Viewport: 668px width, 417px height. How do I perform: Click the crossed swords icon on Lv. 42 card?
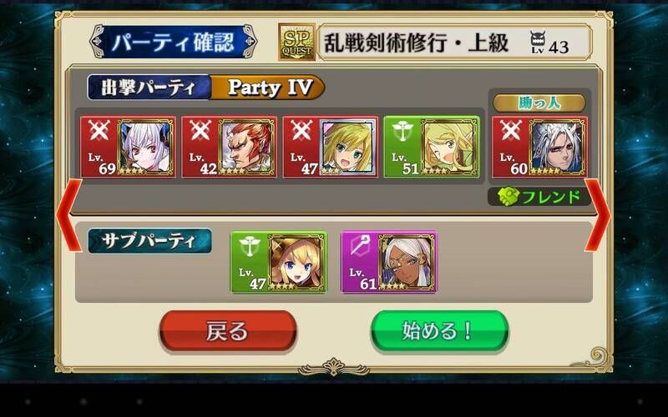point(200,130)
